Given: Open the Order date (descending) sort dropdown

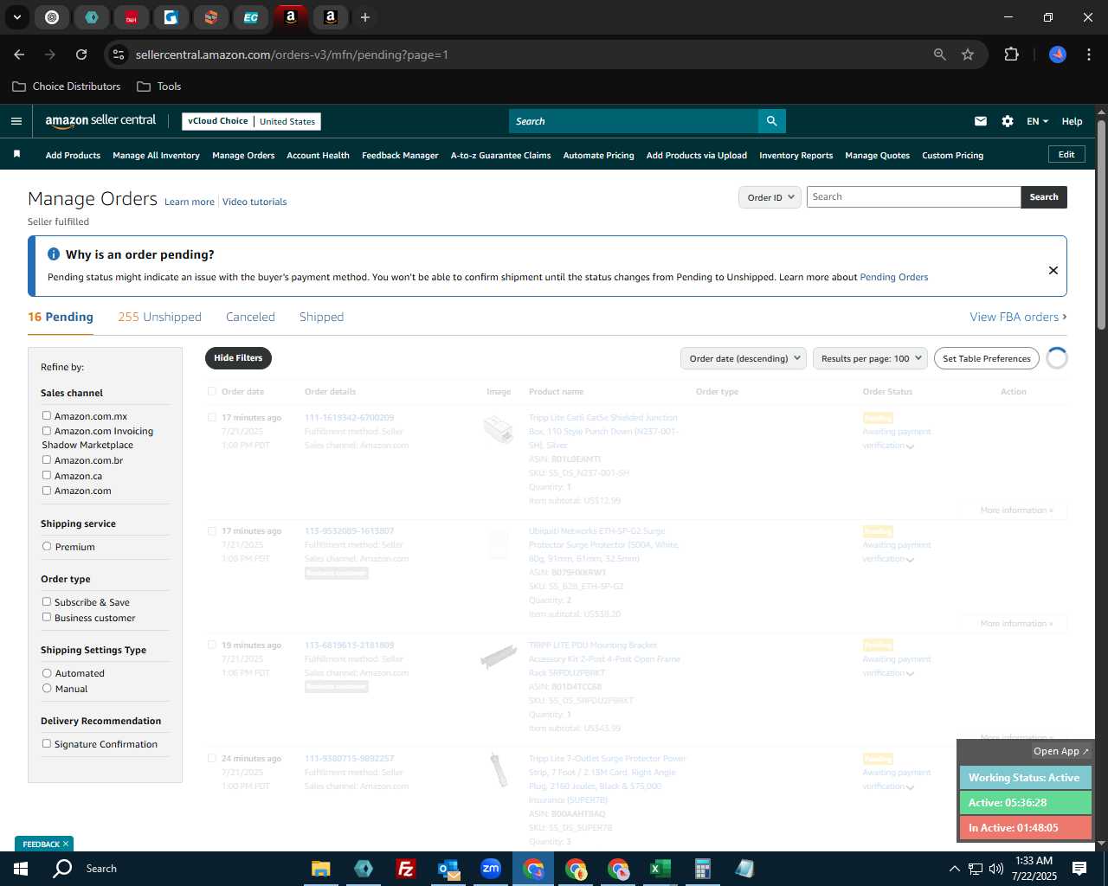Looking at the screenshot, I should [x=744, y=358].
